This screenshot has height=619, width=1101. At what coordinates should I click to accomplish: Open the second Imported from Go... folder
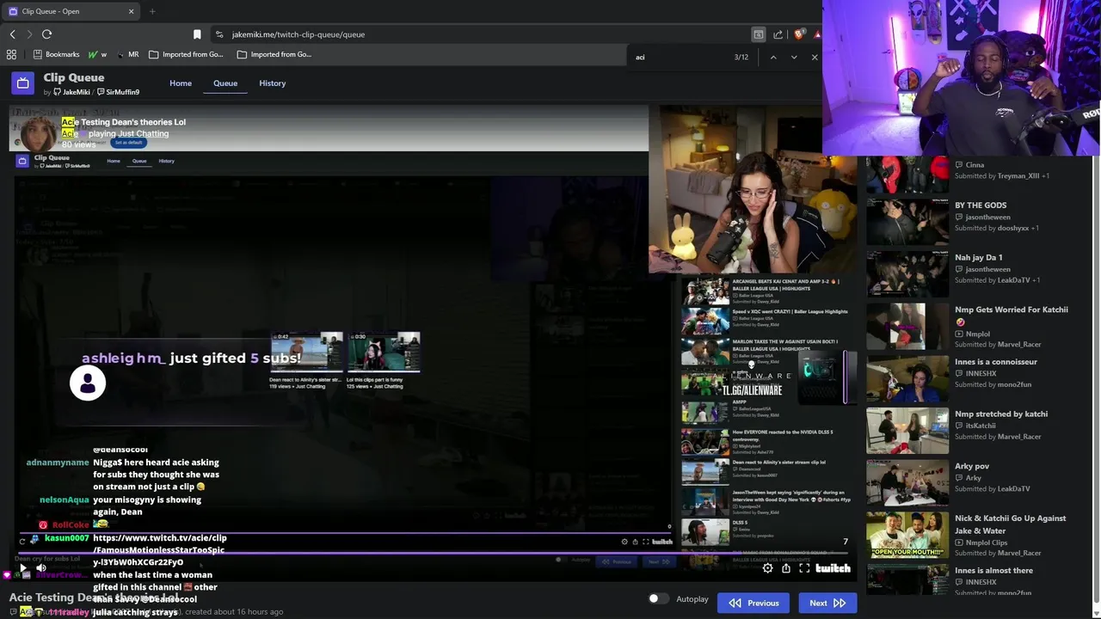(x=274, y=54)
